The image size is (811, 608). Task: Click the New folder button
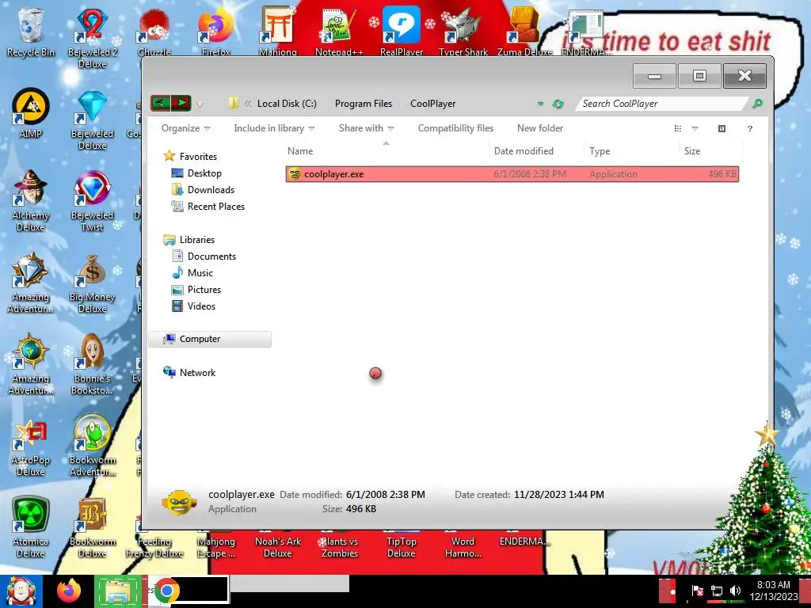[x=540, y=128]
